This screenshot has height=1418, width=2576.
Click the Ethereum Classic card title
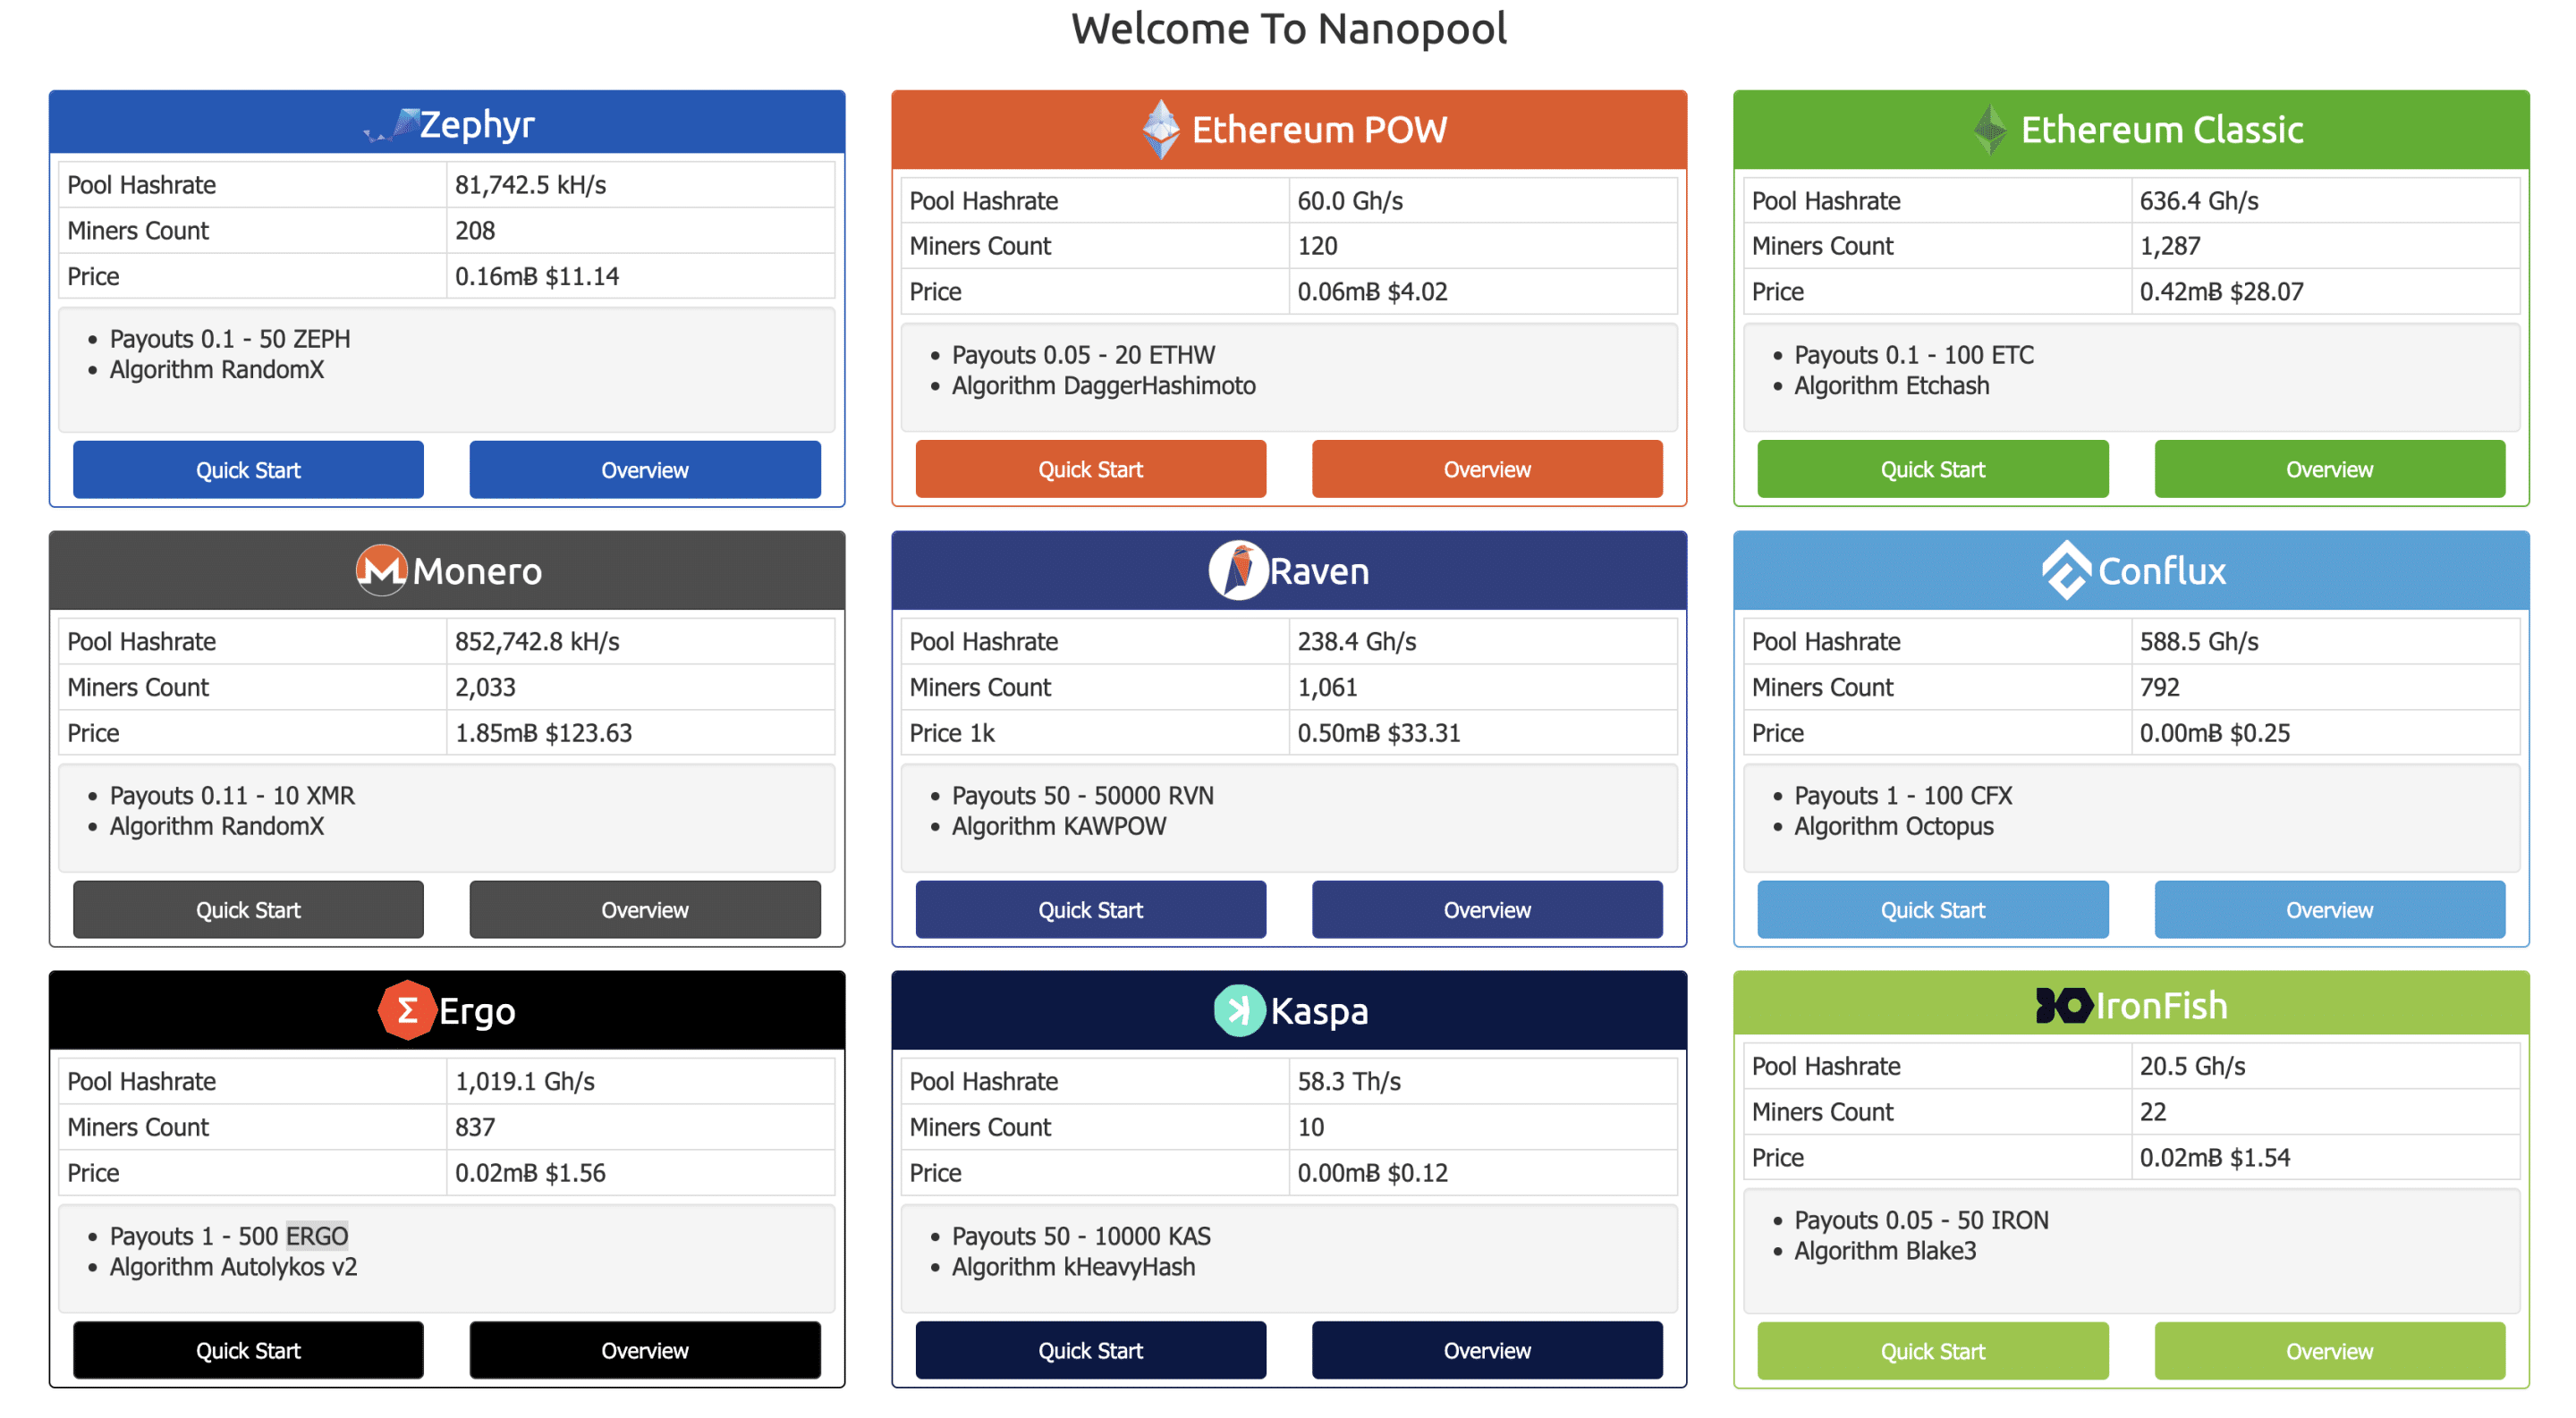coord(2162,130)
